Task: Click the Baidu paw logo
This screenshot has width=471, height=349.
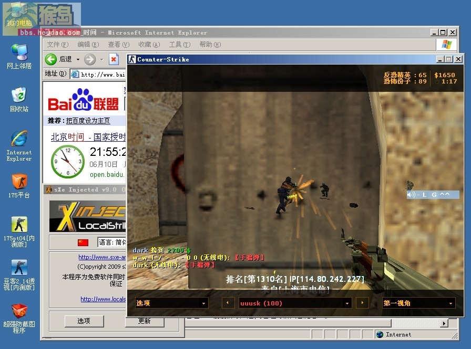Action: click(83, 99)
